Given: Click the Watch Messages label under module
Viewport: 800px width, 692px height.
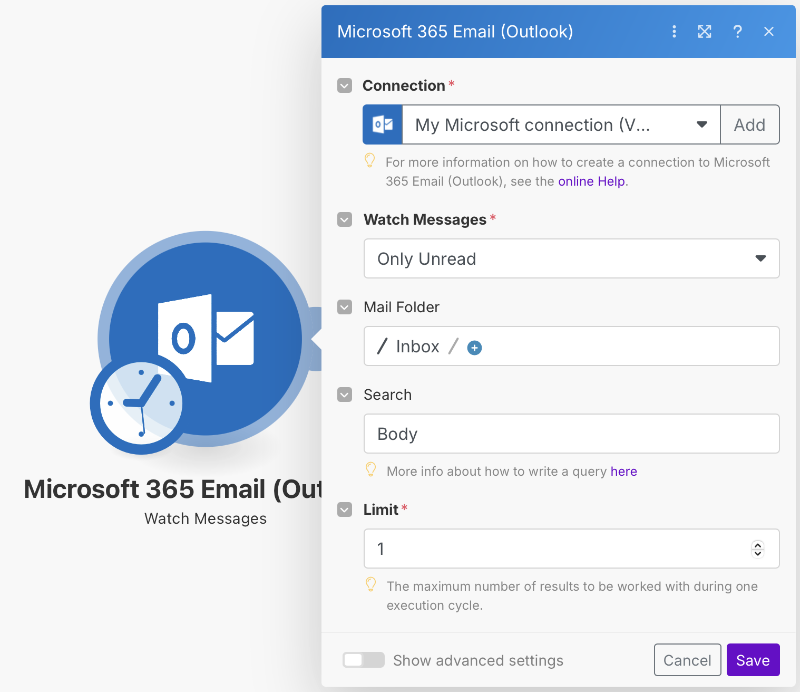Looking at the screenshot, I should tap(206, 518).
